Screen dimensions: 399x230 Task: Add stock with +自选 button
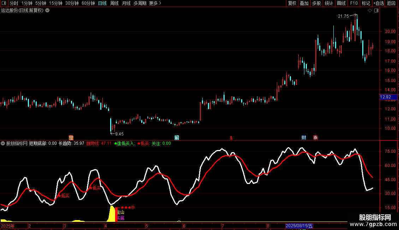click(x=379, y=3)
